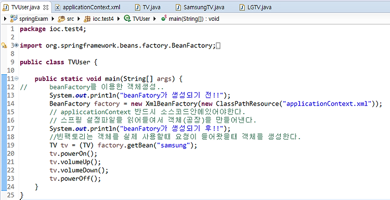390x200 pixels.
Task: Click the println statement on line 17
Action: click(x=140, y=129)
